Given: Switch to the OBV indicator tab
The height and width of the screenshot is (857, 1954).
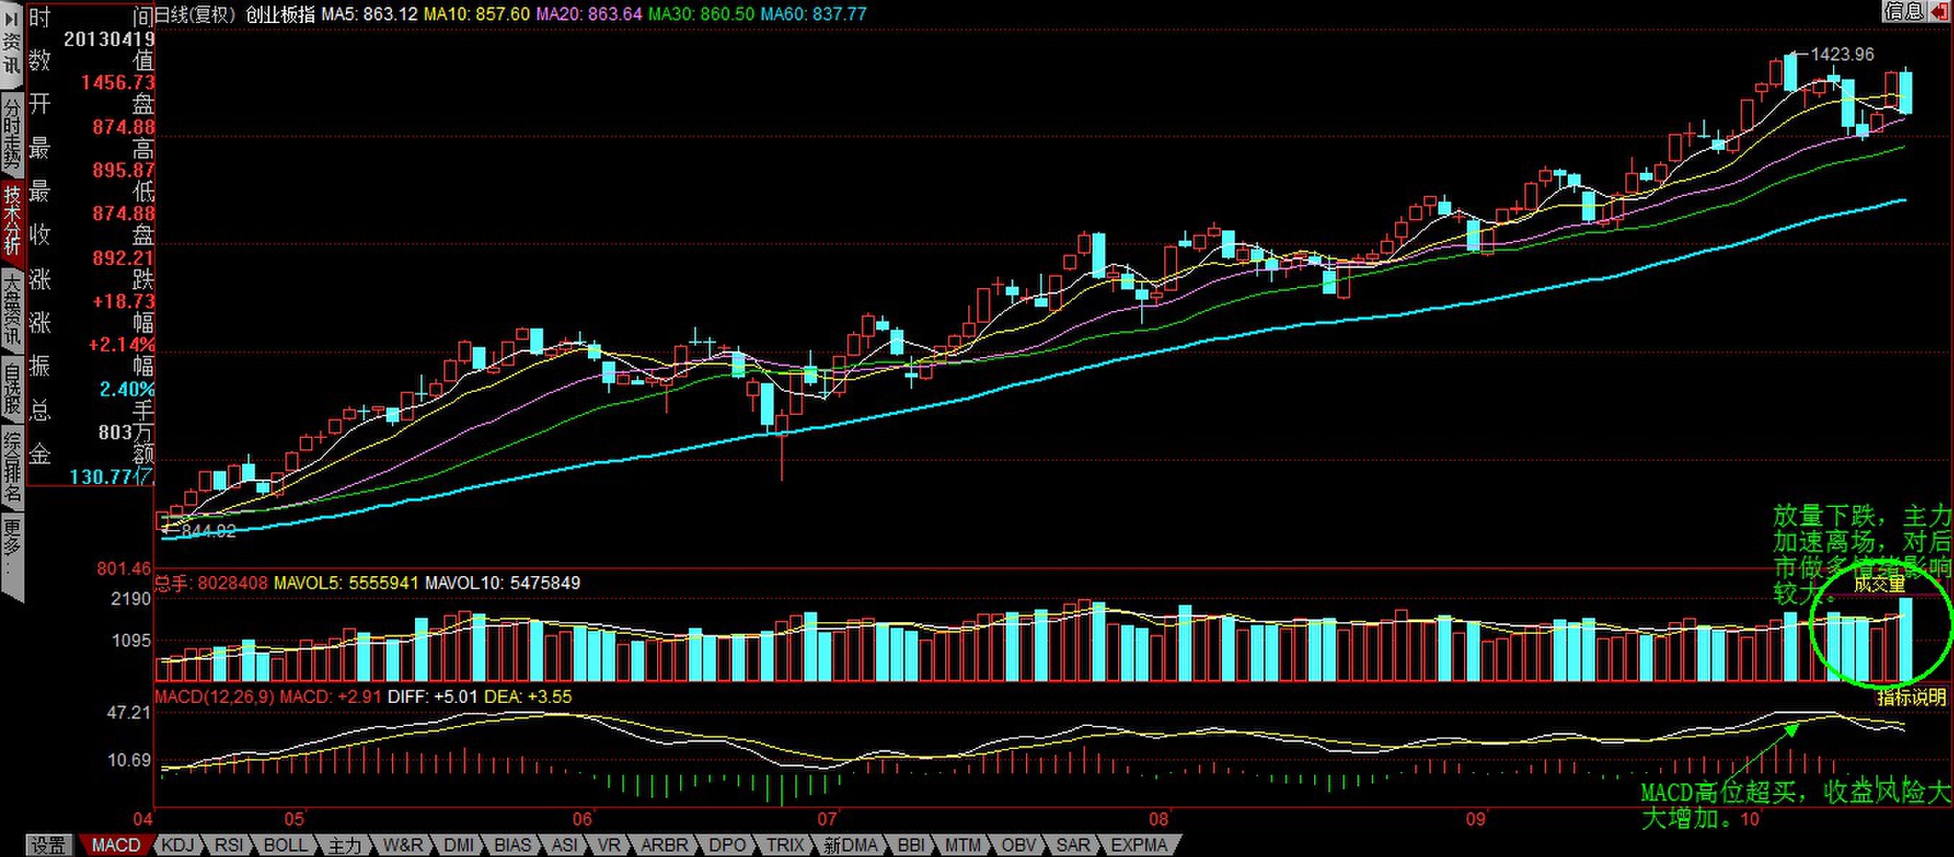Looking at the screenshot, I should [x=1019, y=845].
